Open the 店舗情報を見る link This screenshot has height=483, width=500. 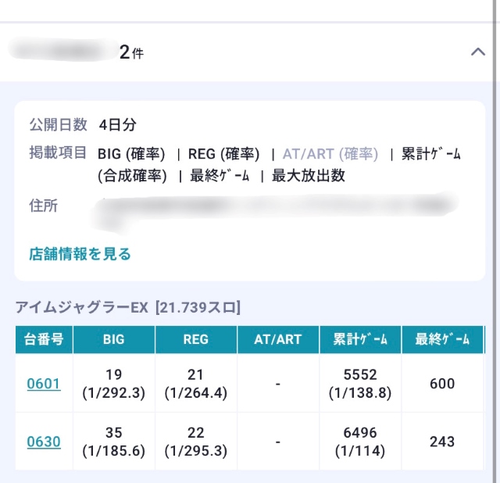point(80,254)
